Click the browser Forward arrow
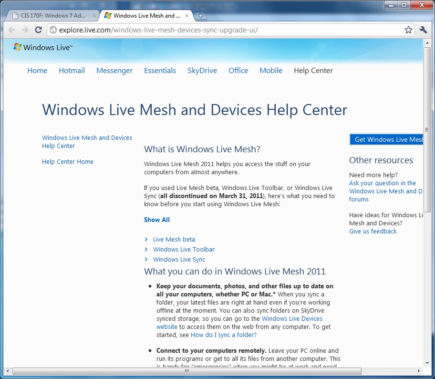This screenshot has width=435, height=379. point(25,30)
